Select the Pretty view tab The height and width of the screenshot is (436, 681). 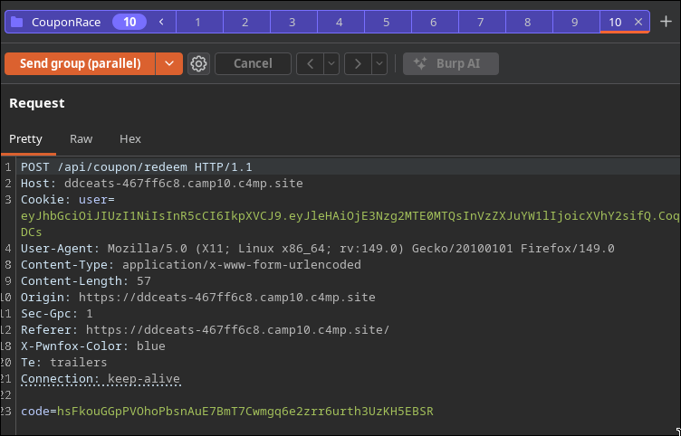coord(25,138)
